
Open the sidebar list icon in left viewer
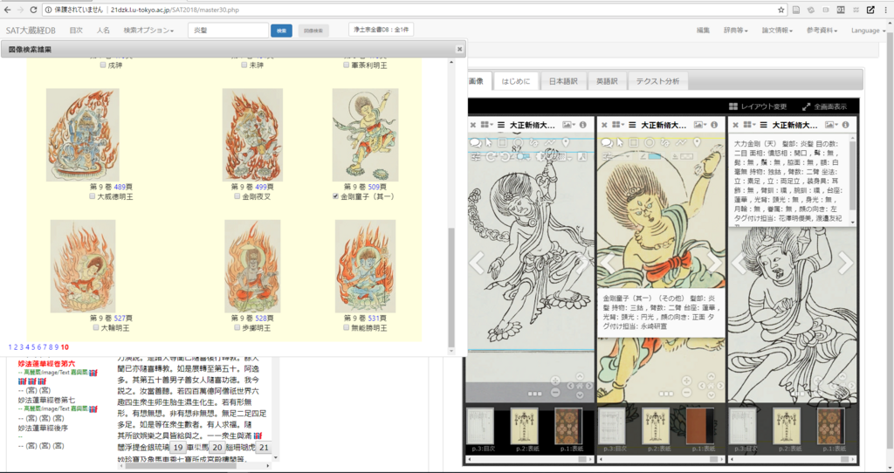click(x=501, y=125)
